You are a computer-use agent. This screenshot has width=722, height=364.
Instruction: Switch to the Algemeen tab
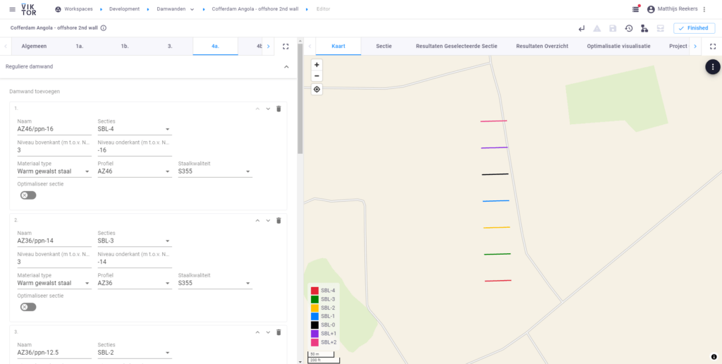(34, 47)
